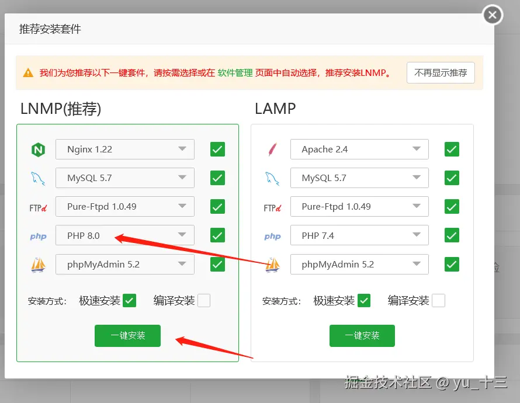Toggle 极速安装 checkbox in LNMP
Image resolution: width=520 pixels, height=403 pixels.
(x=129, y=301)
